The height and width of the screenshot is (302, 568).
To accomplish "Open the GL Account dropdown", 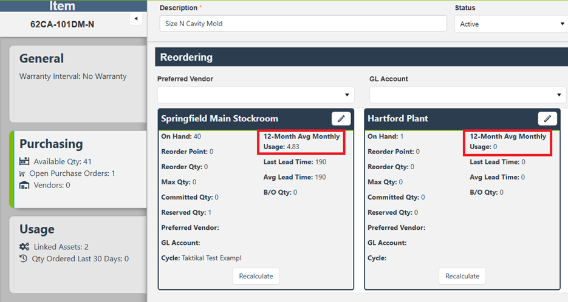I will (468, 95).
